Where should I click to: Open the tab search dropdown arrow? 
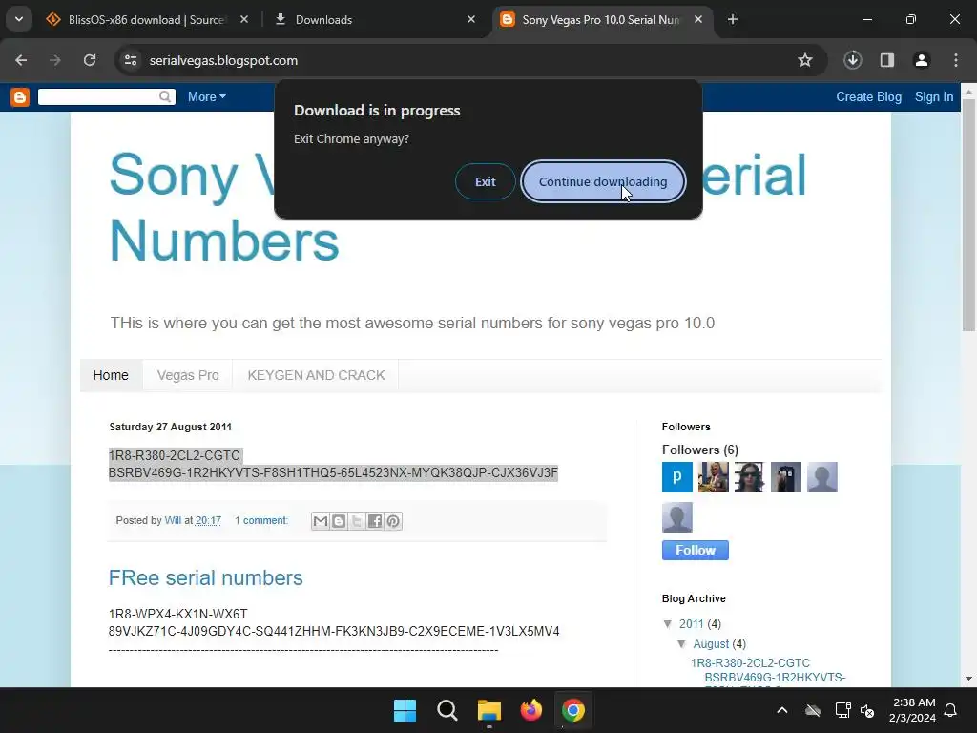pos(19,19)
